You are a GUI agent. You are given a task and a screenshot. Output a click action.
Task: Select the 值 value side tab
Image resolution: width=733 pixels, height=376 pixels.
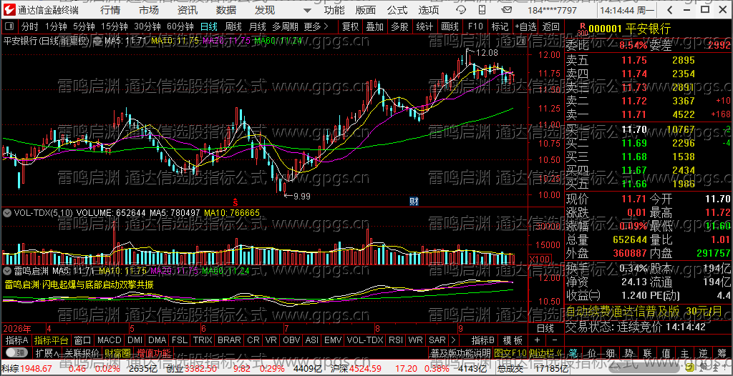point(666,352)
